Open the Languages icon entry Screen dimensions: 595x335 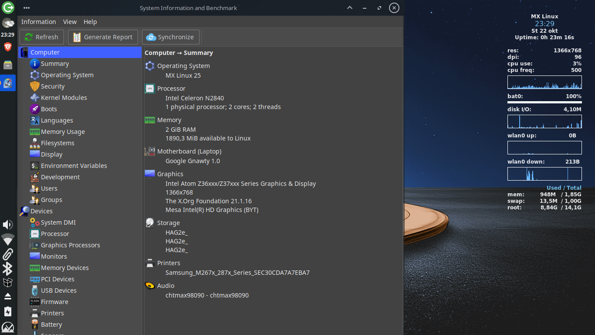34,120
